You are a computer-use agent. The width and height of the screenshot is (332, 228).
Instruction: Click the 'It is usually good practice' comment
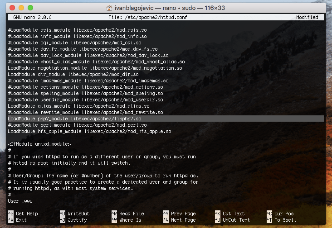click(x=103, y=182)
